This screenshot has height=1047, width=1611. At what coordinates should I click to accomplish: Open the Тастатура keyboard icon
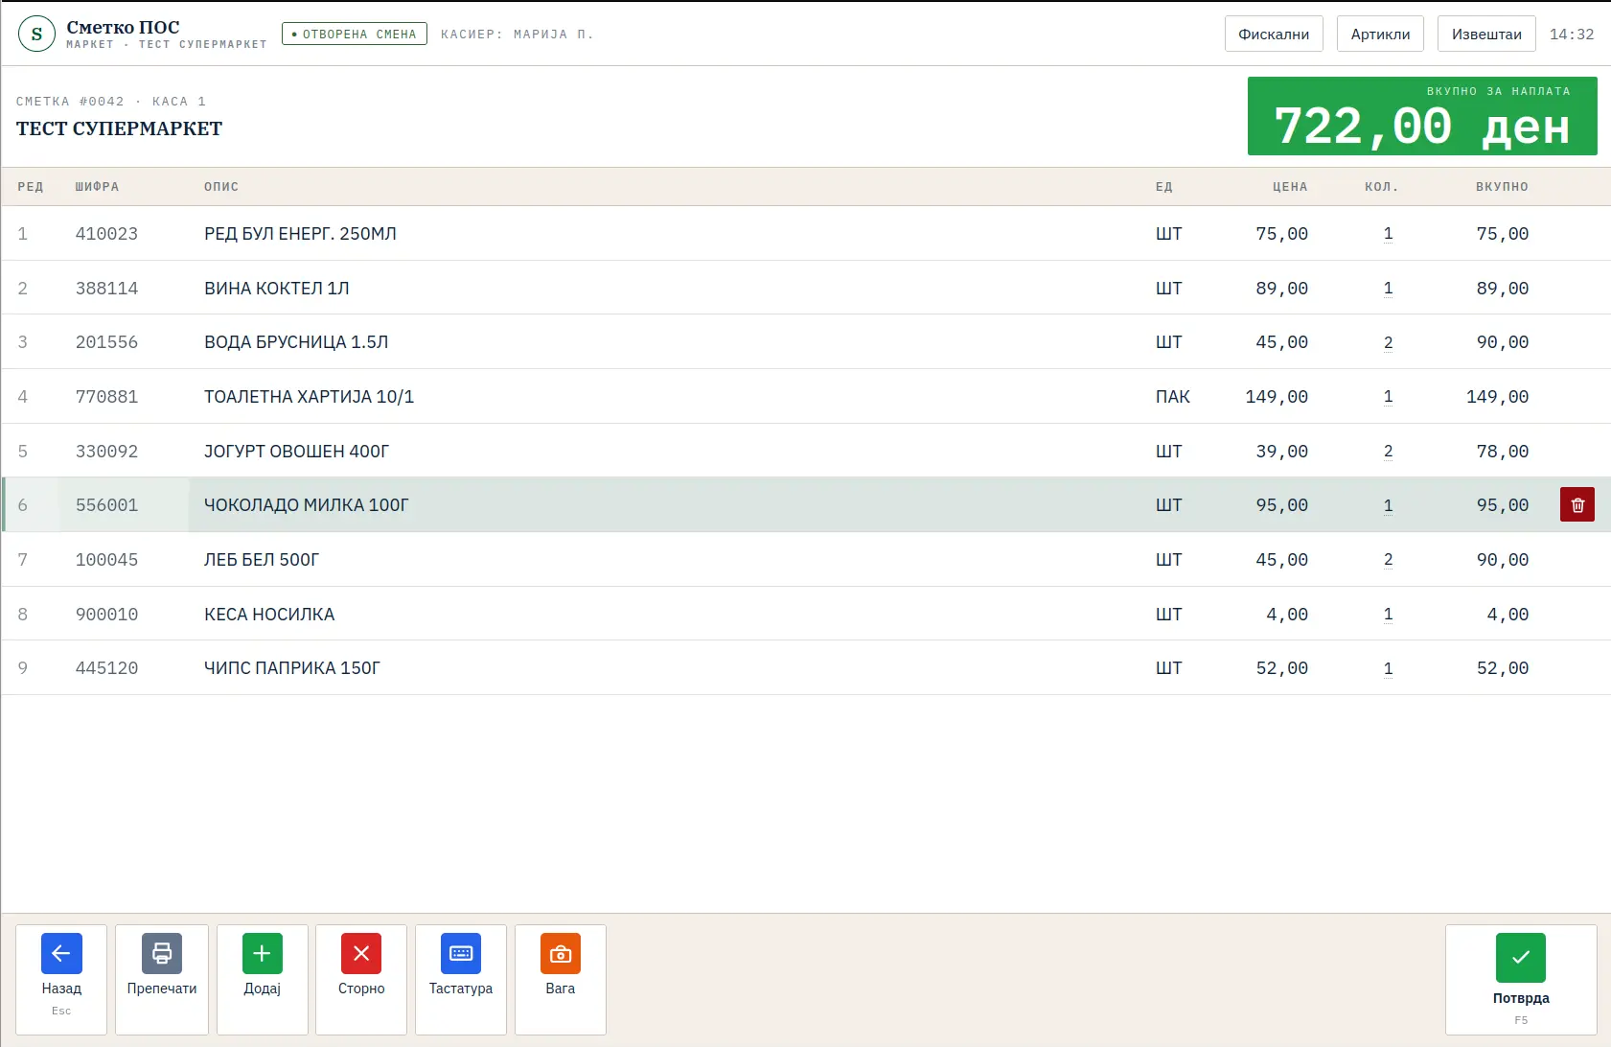[x=461, y=953]
